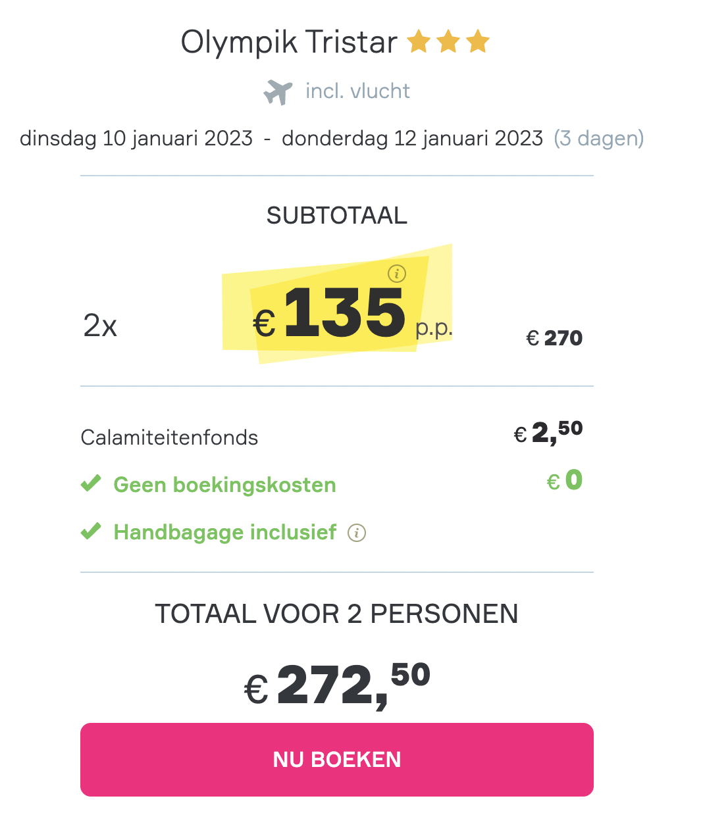
Task: Click the third gold star rating icon
Action: [x=478, y=42]
